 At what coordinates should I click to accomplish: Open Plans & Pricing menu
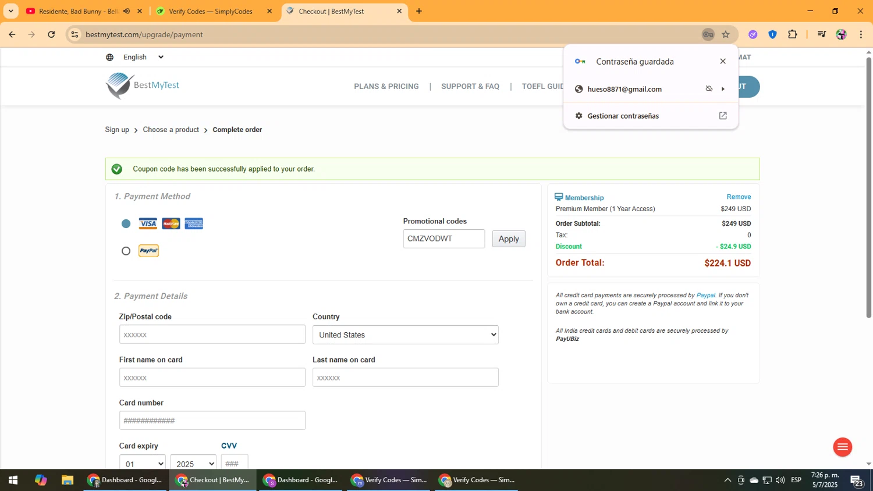(386, 86)
